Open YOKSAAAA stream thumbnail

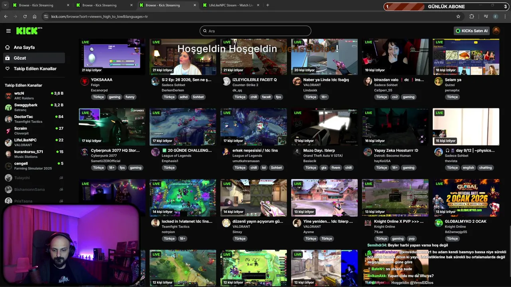112,56
